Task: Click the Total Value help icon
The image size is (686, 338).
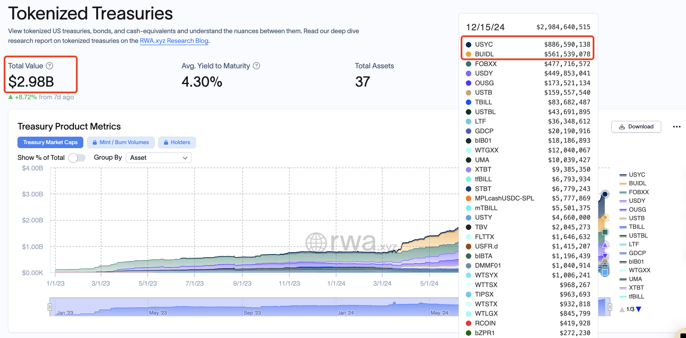Action: tap(50, 66)
